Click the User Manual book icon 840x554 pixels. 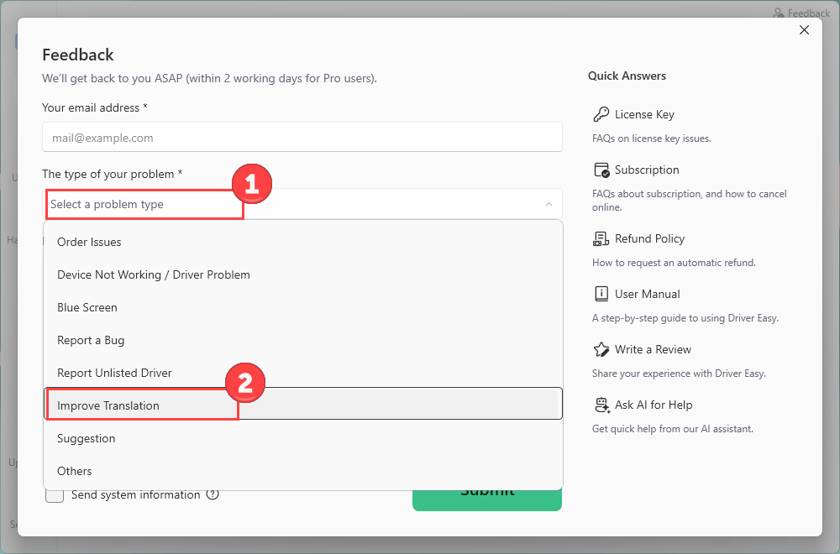point(601,295)
